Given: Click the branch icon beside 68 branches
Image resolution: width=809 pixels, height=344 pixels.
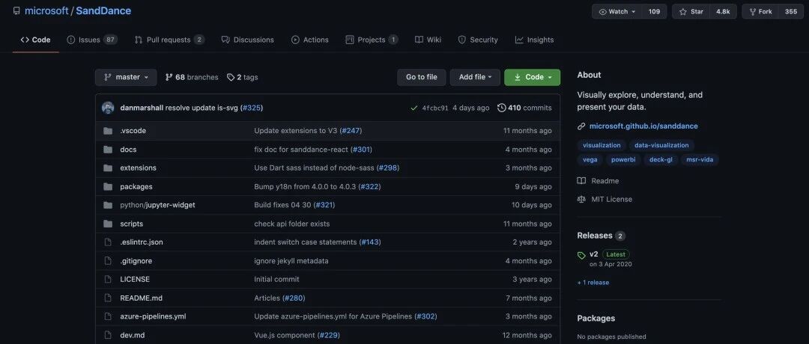Looking at the screenshot, I should [x=169, y=77].
